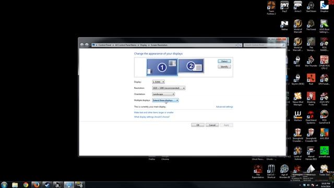Click the taskbar clock
Viewport: 334px width, 188px height.
point(326,185)
